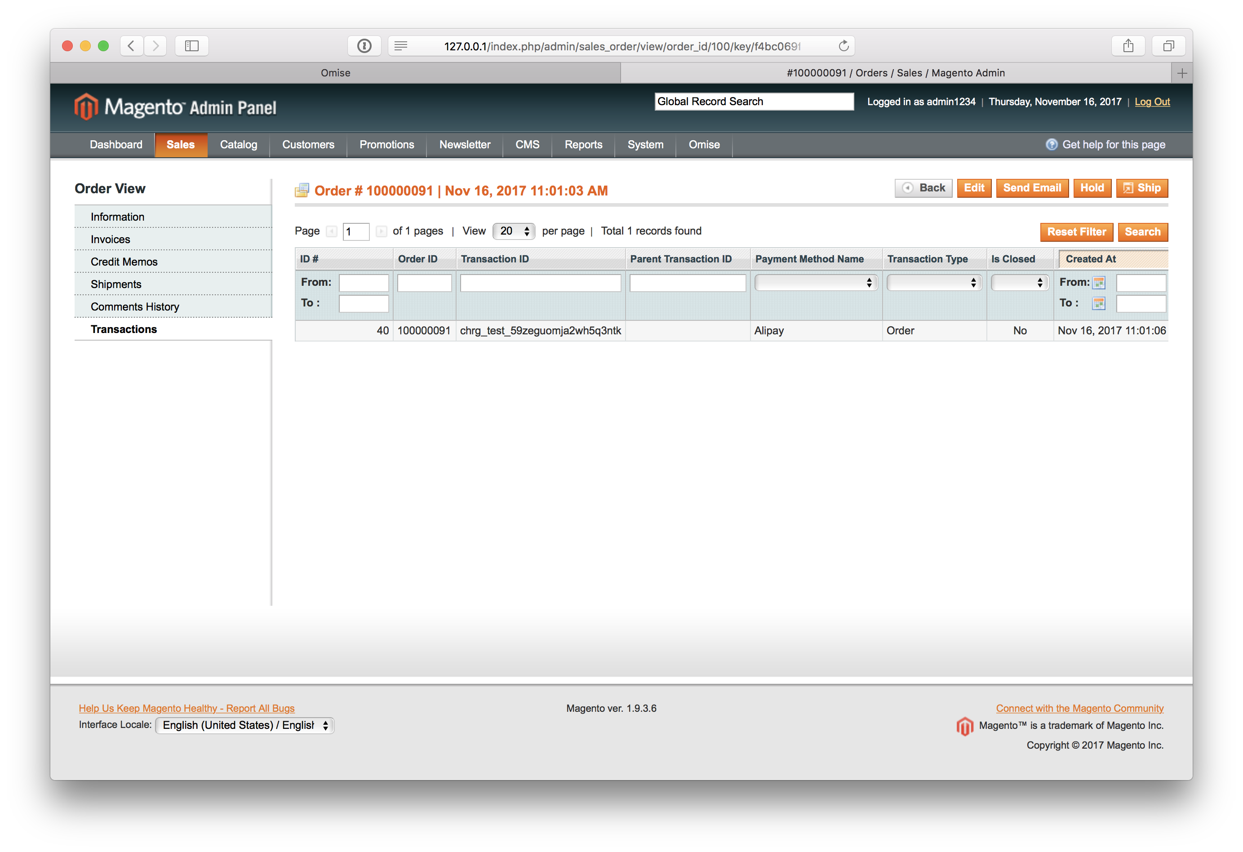This screenshot has width=1243, height=852.
Task: Open the Promotions menu
Action: [x=387, y=144]
